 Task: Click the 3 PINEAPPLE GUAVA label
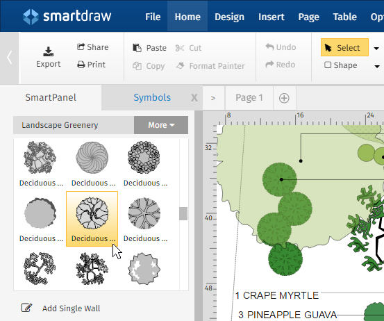(287, 315)
